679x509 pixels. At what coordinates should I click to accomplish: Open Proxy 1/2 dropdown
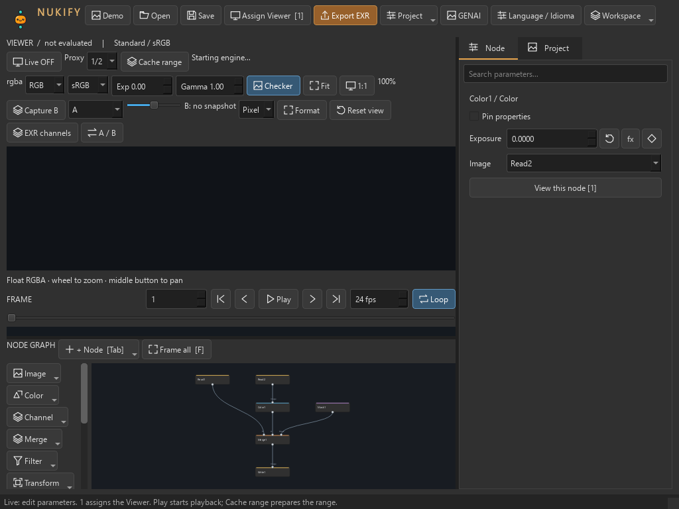click(x=101, y=62)
